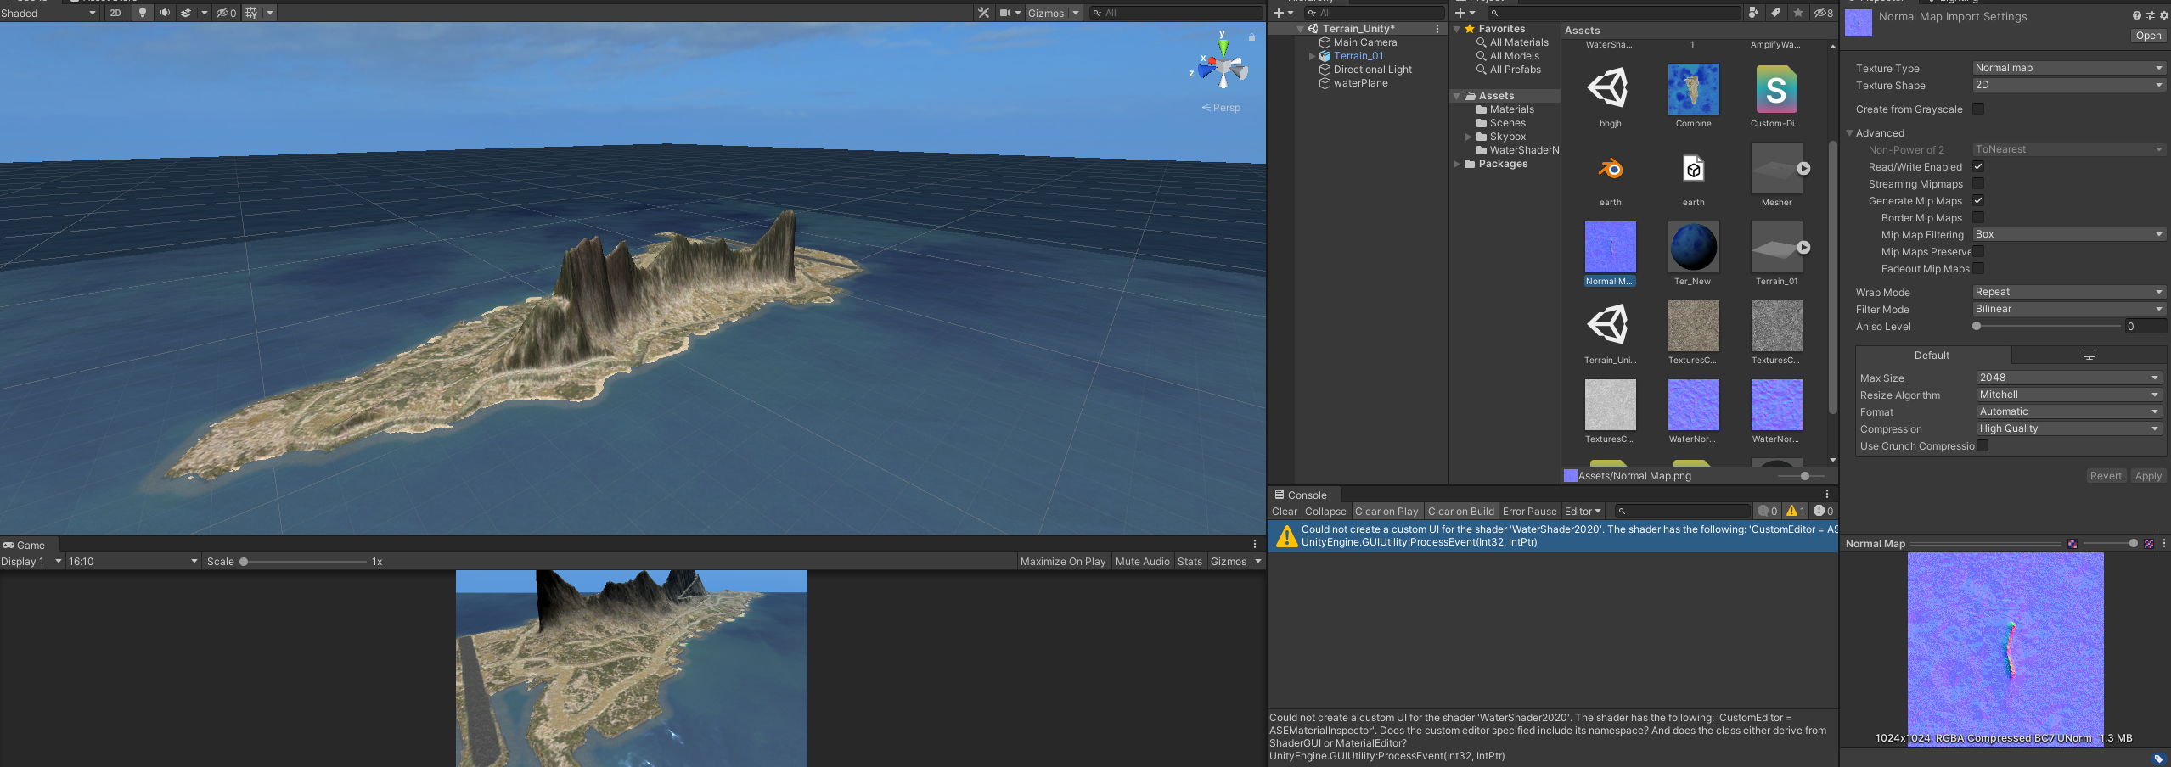Open the Console Editor dropdown menu
Viewport: 2171px width, 767px height.
[1583, 512]
